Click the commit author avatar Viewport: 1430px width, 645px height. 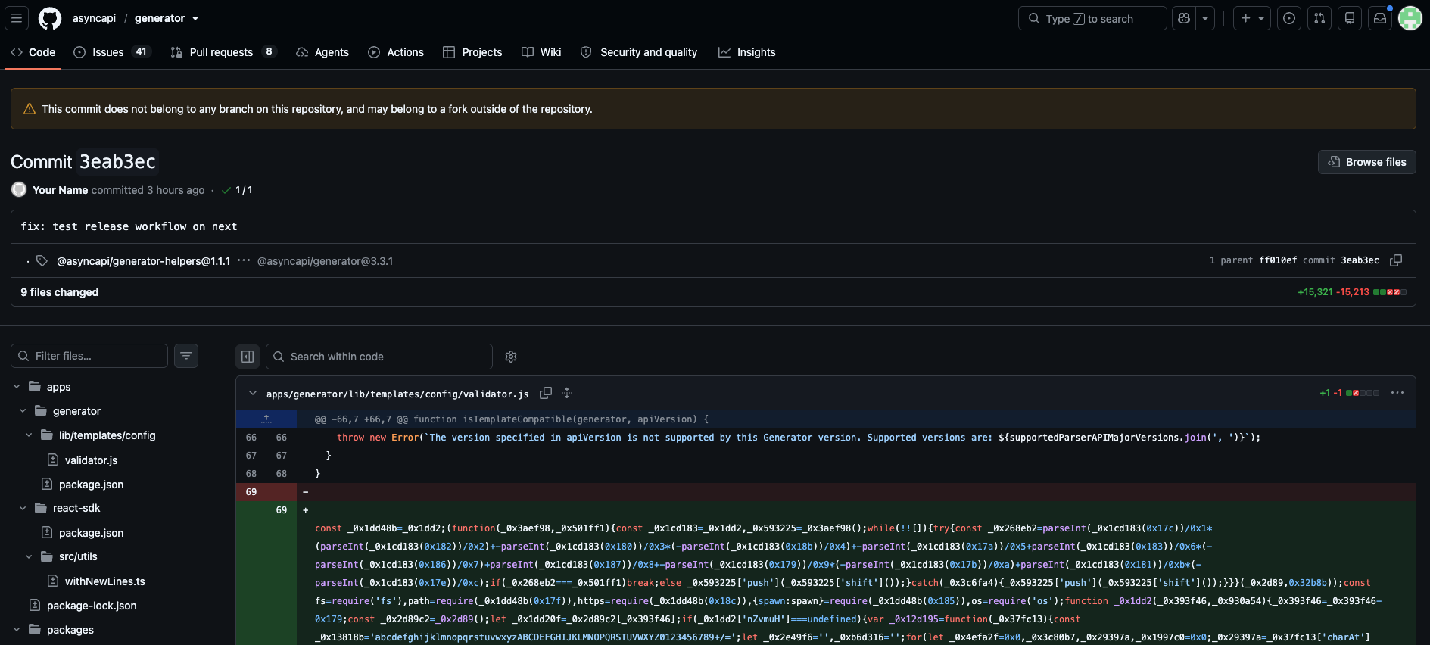[x=19, y=189]
